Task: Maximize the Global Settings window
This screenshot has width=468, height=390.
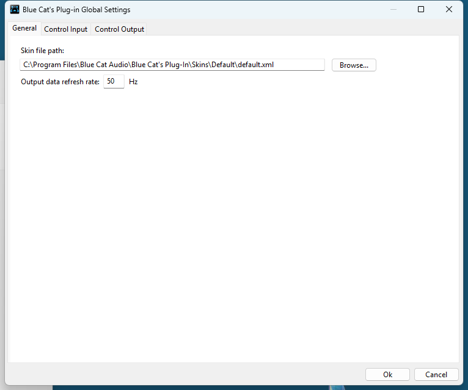Action: (421, 10)
